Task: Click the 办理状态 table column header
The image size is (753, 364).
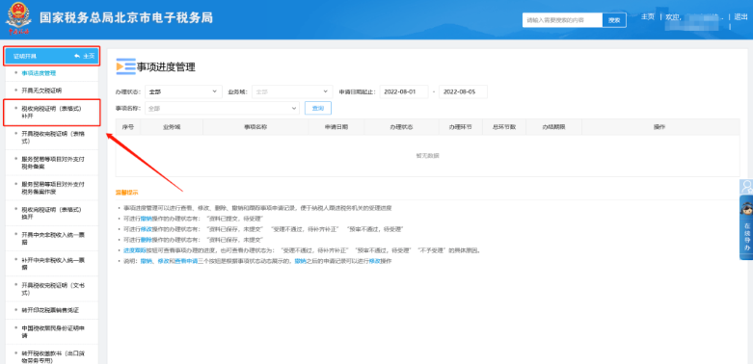Action: pos(401,127)
